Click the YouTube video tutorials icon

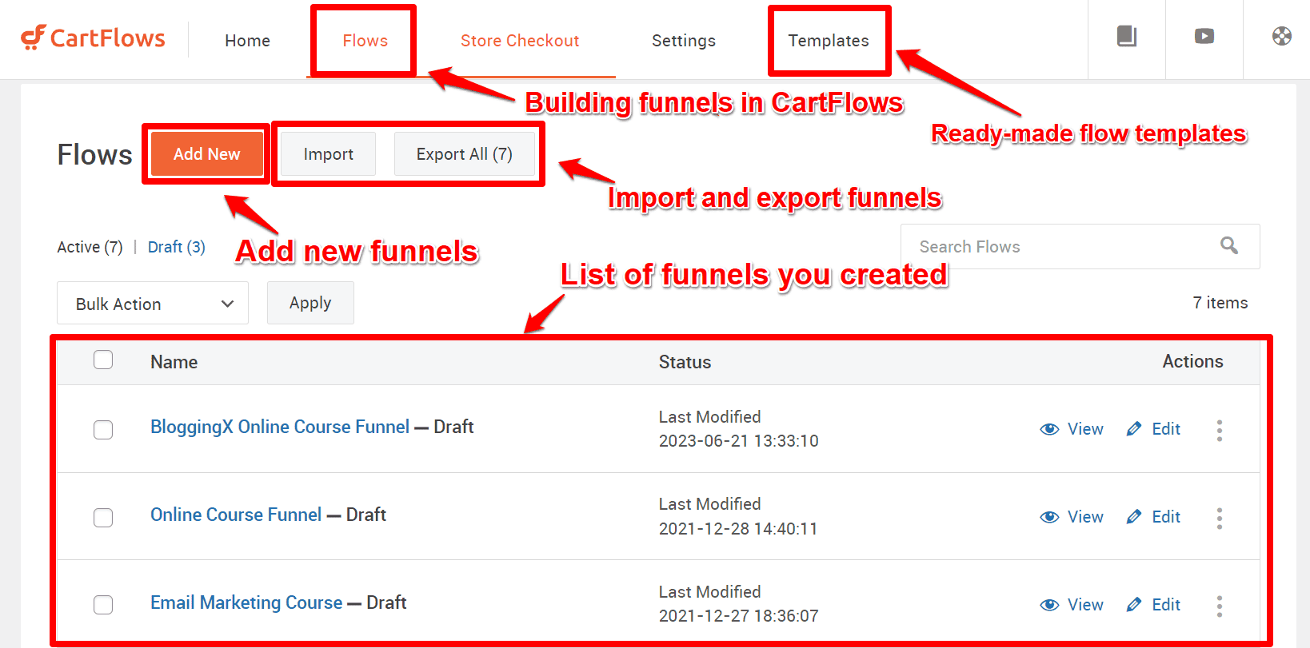coord(1204,36)
